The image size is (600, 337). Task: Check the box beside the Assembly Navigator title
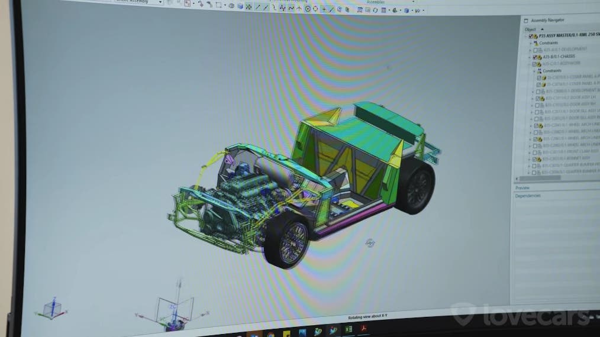(526, 21)
